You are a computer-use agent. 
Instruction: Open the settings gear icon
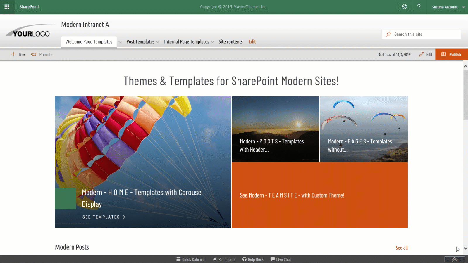click(x=404, y=7)
